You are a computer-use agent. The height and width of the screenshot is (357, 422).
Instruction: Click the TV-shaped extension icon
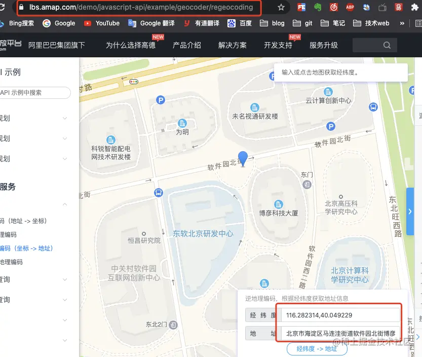(382, 7)
